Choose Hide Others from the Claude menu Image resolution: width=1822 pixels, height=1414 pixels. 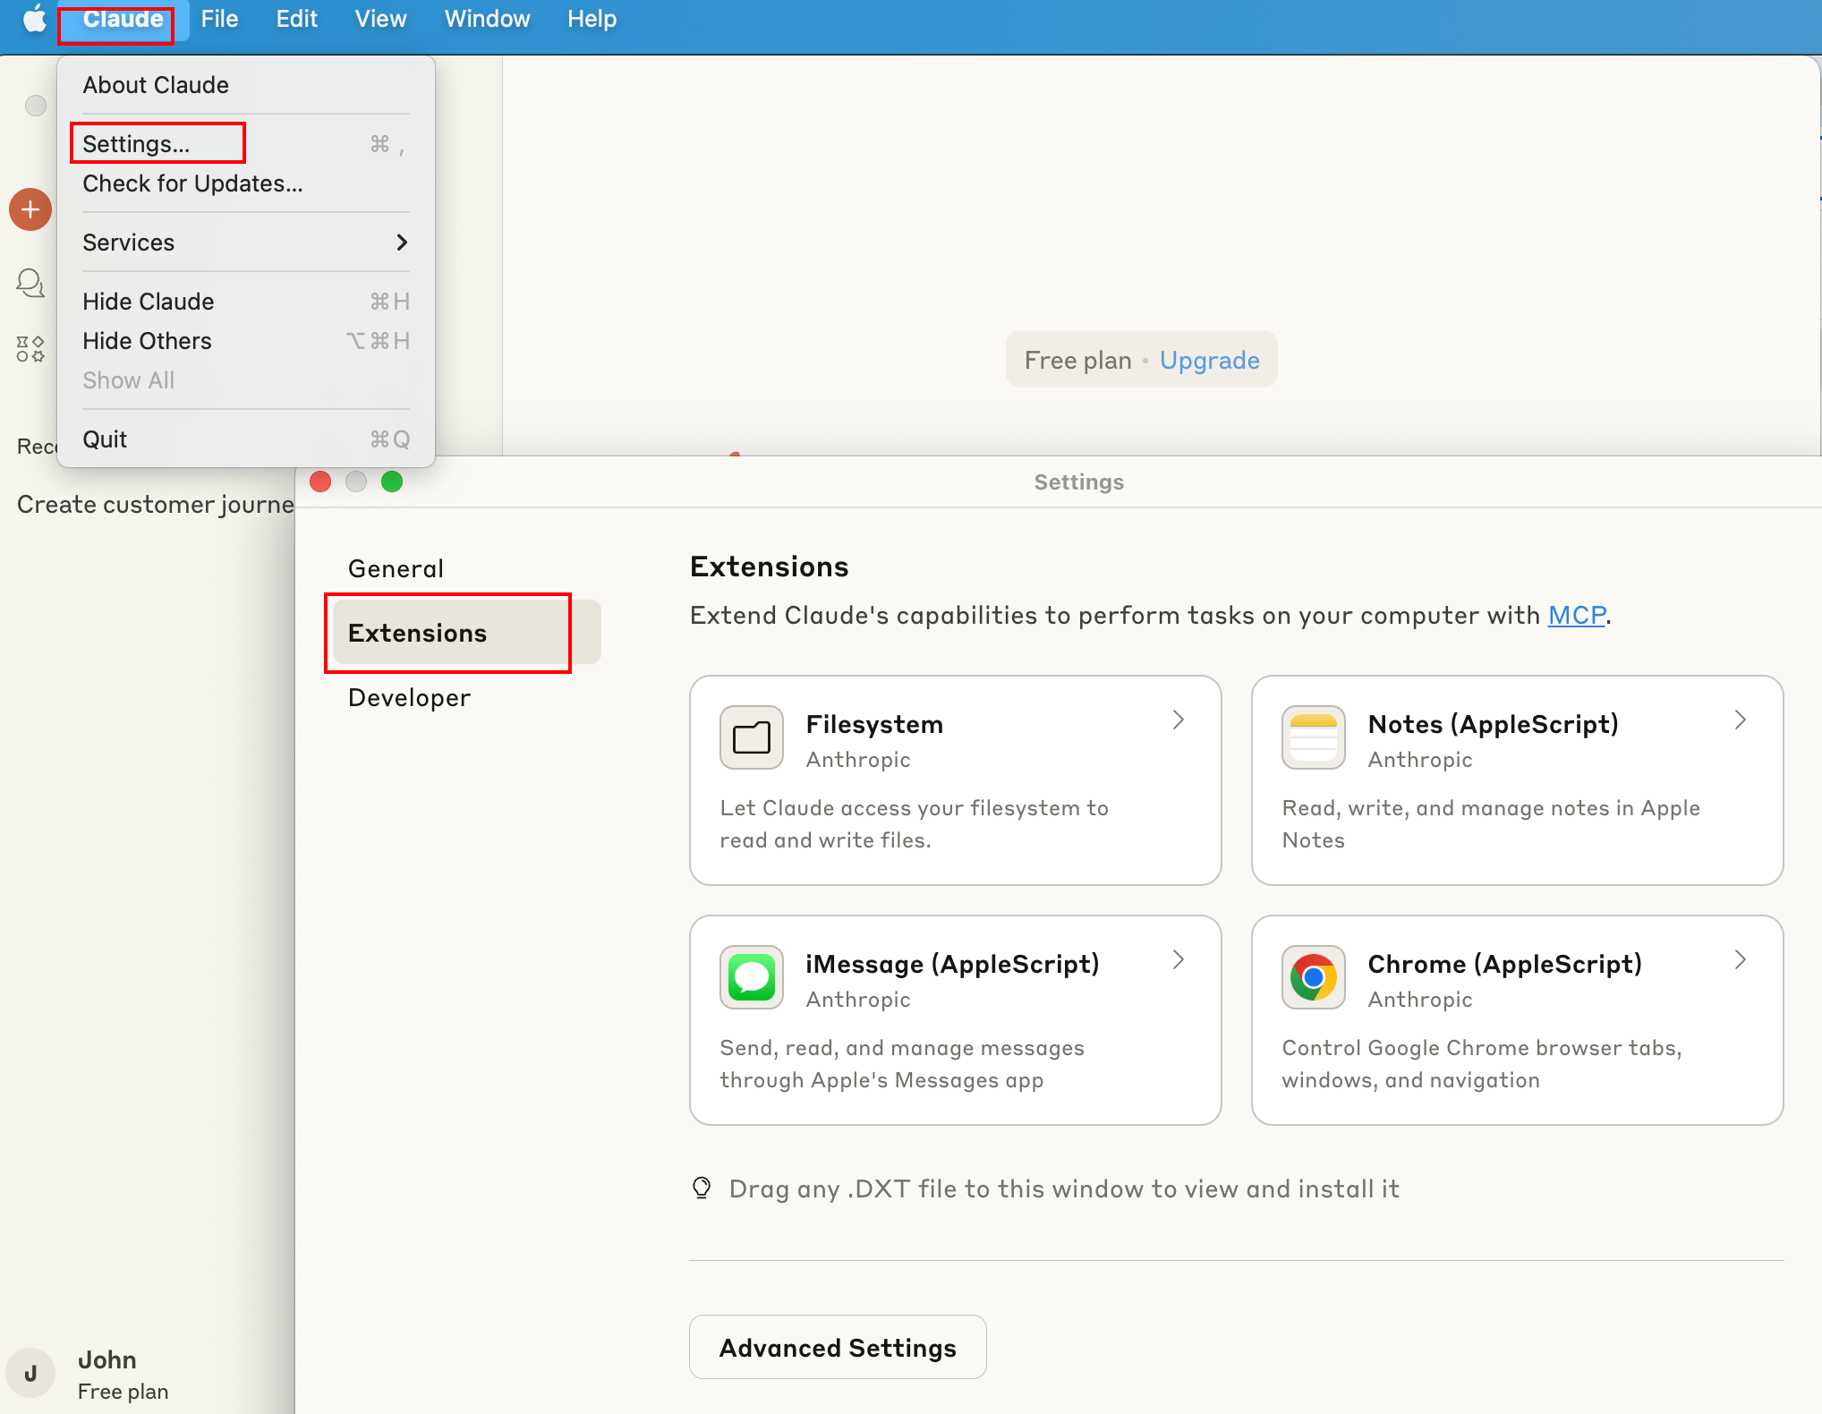[x=147, y=341]
